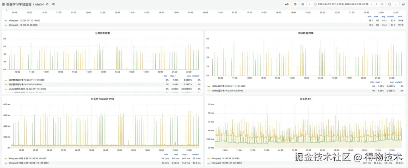Share the dashboard via the share icon

(x=53, y=4)
